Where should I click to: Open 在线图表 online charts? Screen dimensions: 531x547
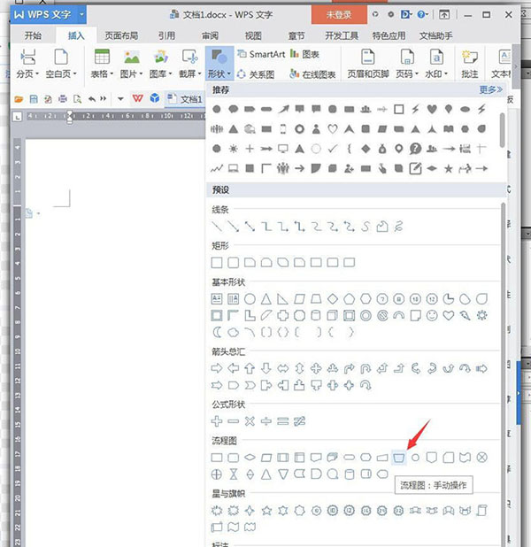[x=313, y=74]
